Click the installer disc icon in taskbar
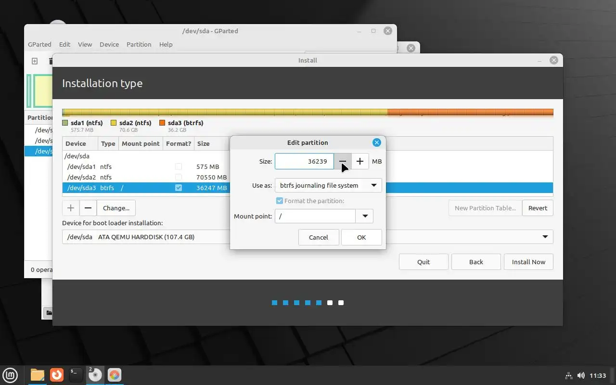Image resolution: width=616 pixels, height=385 pixels. point(95,375)
